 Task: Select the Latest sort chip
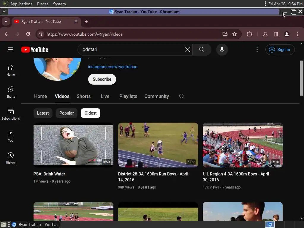click(x=43, y=113)
